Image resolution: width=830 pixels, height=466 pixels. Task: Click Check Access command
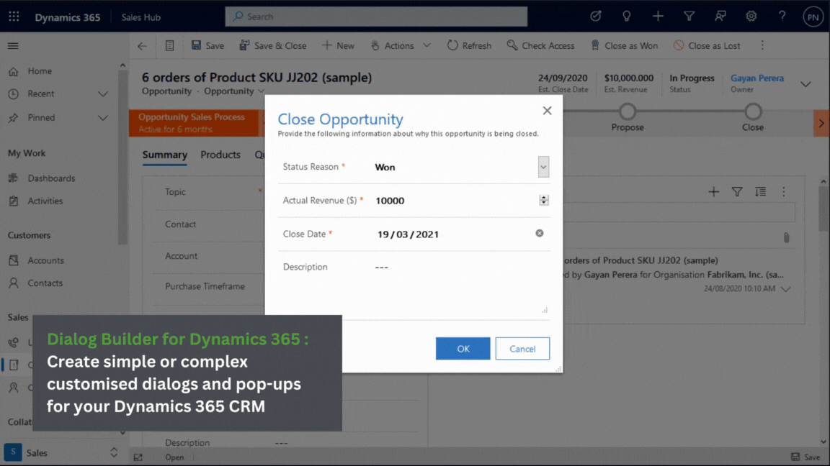540,46
